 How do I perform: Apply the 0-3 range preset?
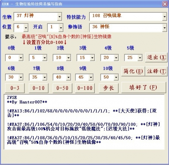15,88
